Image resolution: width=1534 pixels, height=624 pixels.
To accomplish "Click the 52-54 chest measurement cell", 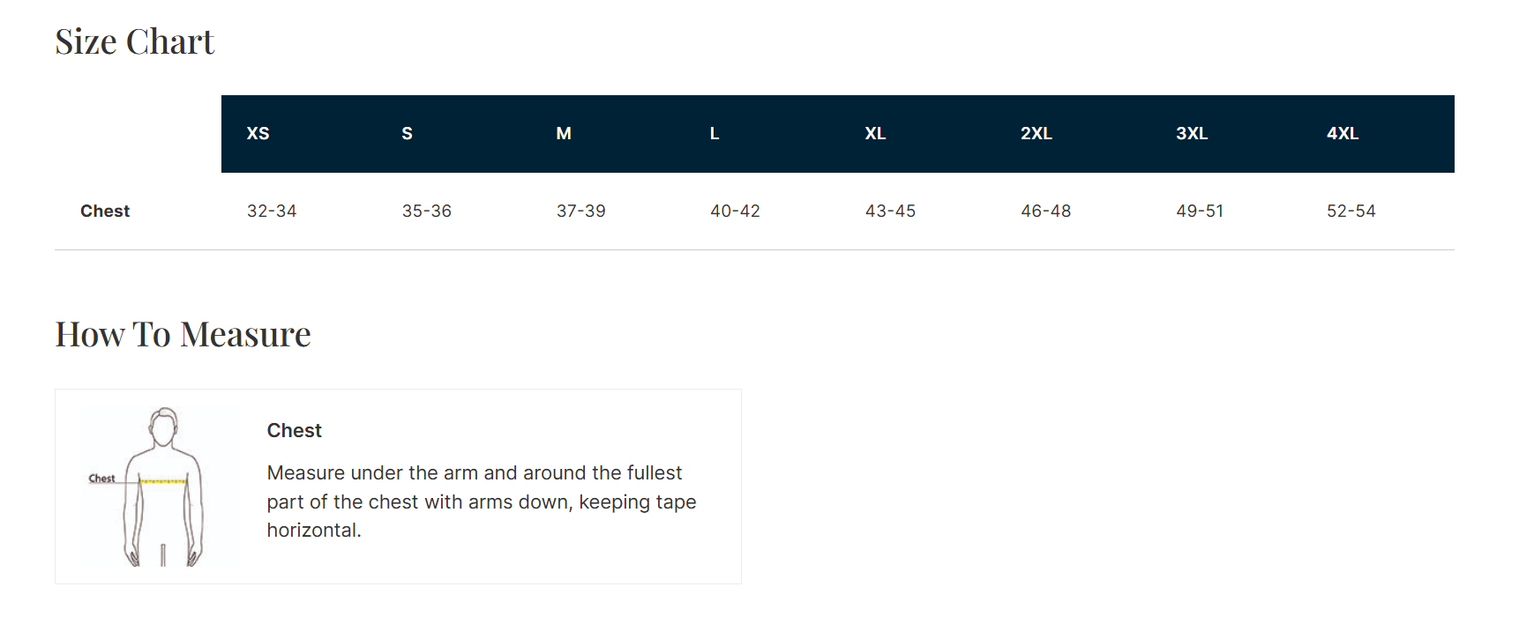I will [x=1351, y=212].
